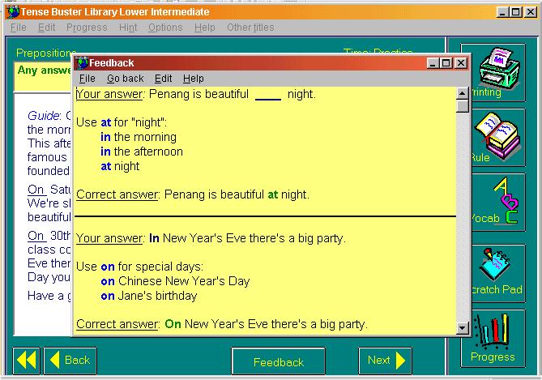The width and height of the screenshot is (542, 380).
Task: Click the feedback scrollbar thumb
Action: [463, 105]
